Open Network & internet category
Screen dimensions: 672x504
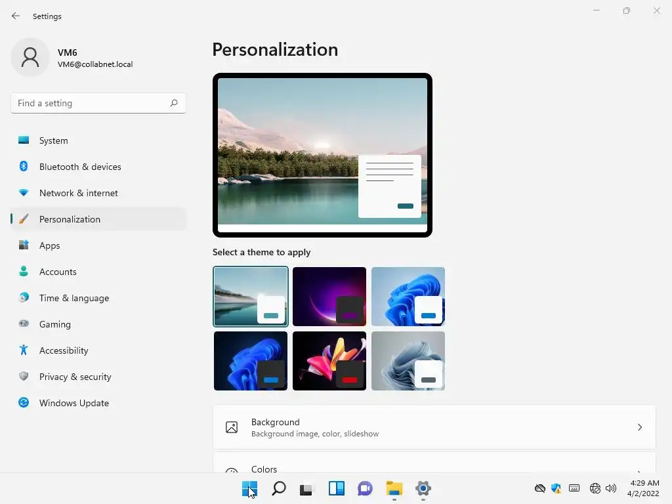pyautogui.click(x=98, y=193)
